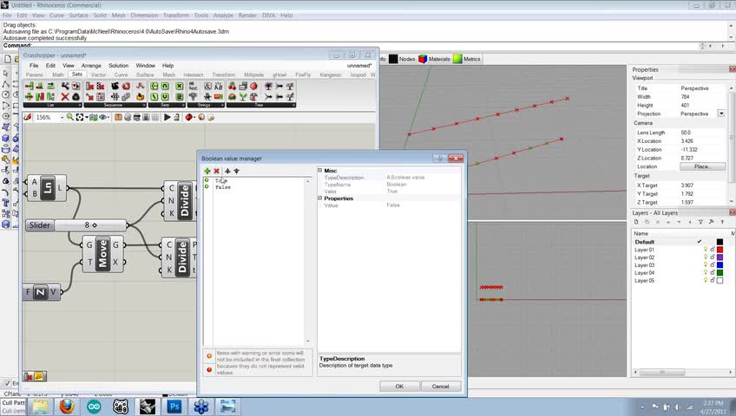The width and height of the screenshot is (736, 416).
Task: Toggle Layer 02 visibility lightbulb
Action: (705, 257)
